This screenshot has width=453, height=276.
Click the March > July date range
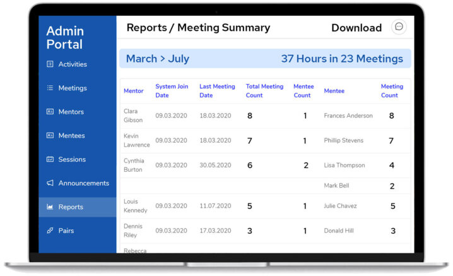click(x=158, y=59)
